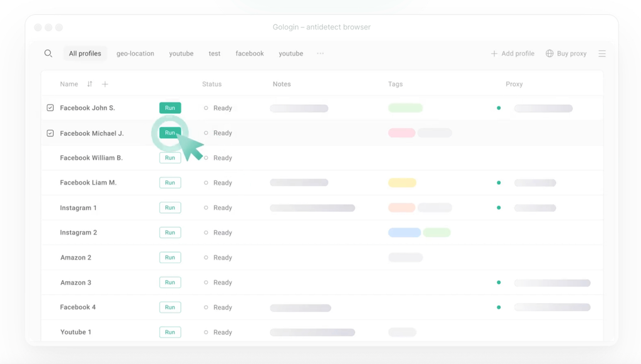The height and width of the screenshot is (364, 641).
Task: Click the Tags column header
Action: pyautogui.click(x=396, y=84)
